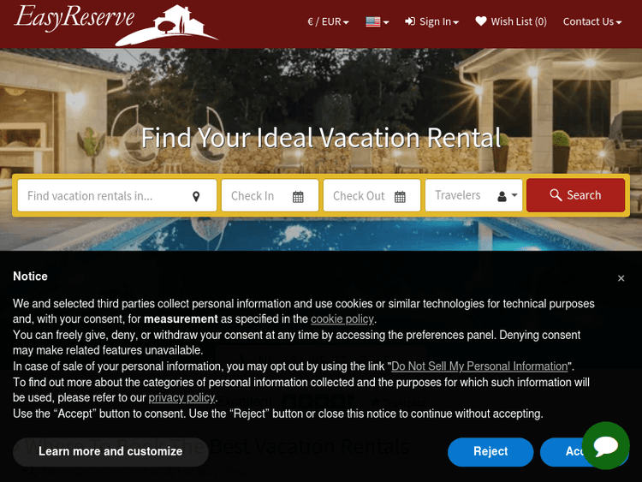642x482 pixels.
Task: Close the cookie Notice with the X
Action: (621, 278)
